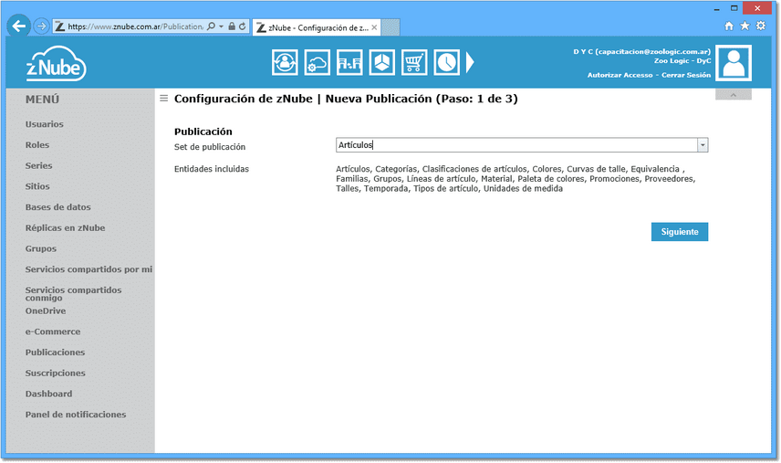Screen dimensions: 781x463
Task: Click the user profile avatar
Action: (734, 63)
